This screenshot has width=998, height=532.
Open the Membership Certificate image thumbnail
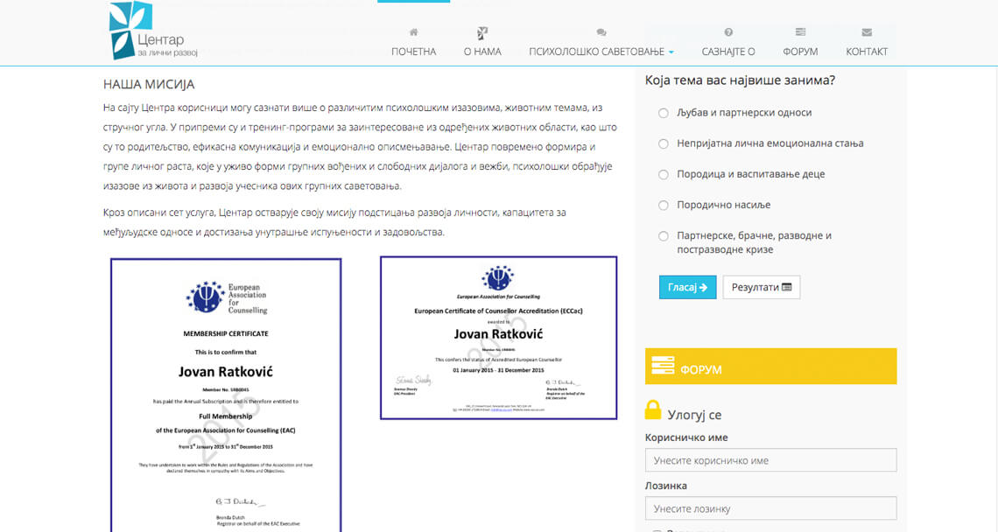[226, 395]
